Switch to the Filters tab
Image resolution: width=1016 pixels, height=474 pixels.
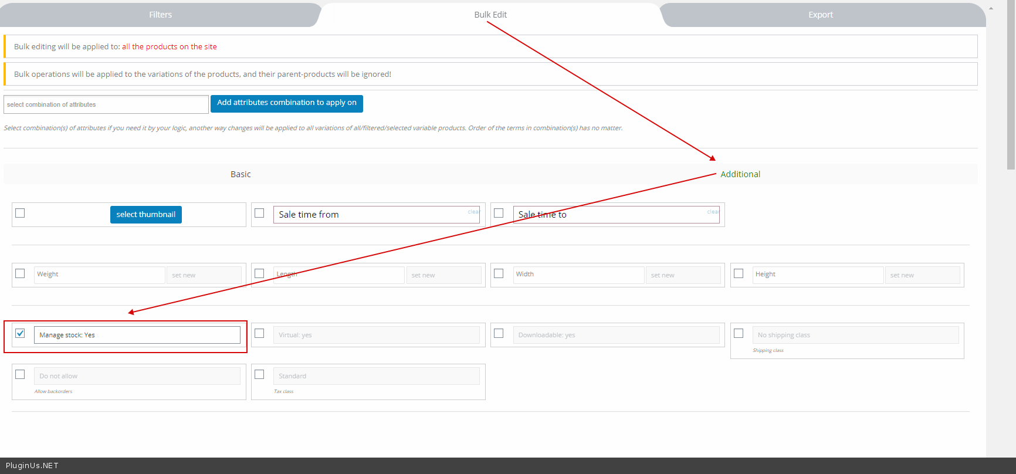click(160, 15)
